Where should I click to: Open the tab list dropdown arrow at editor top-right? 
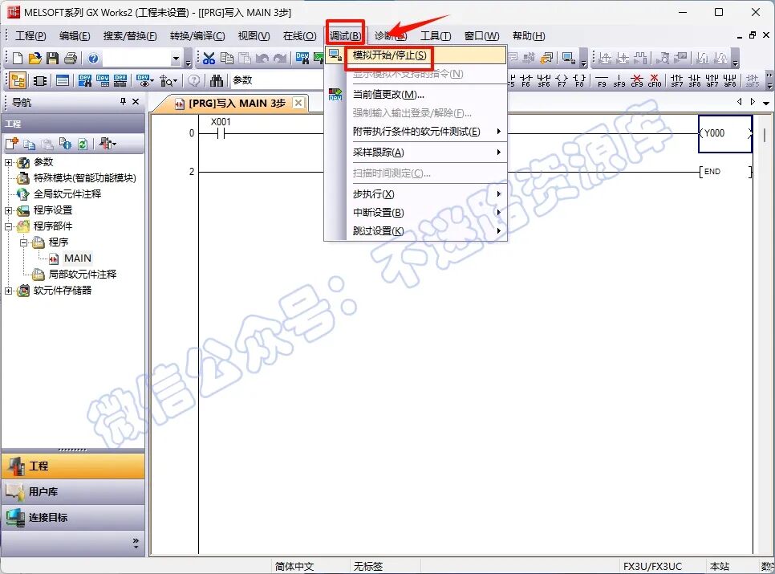coord(766,103)
